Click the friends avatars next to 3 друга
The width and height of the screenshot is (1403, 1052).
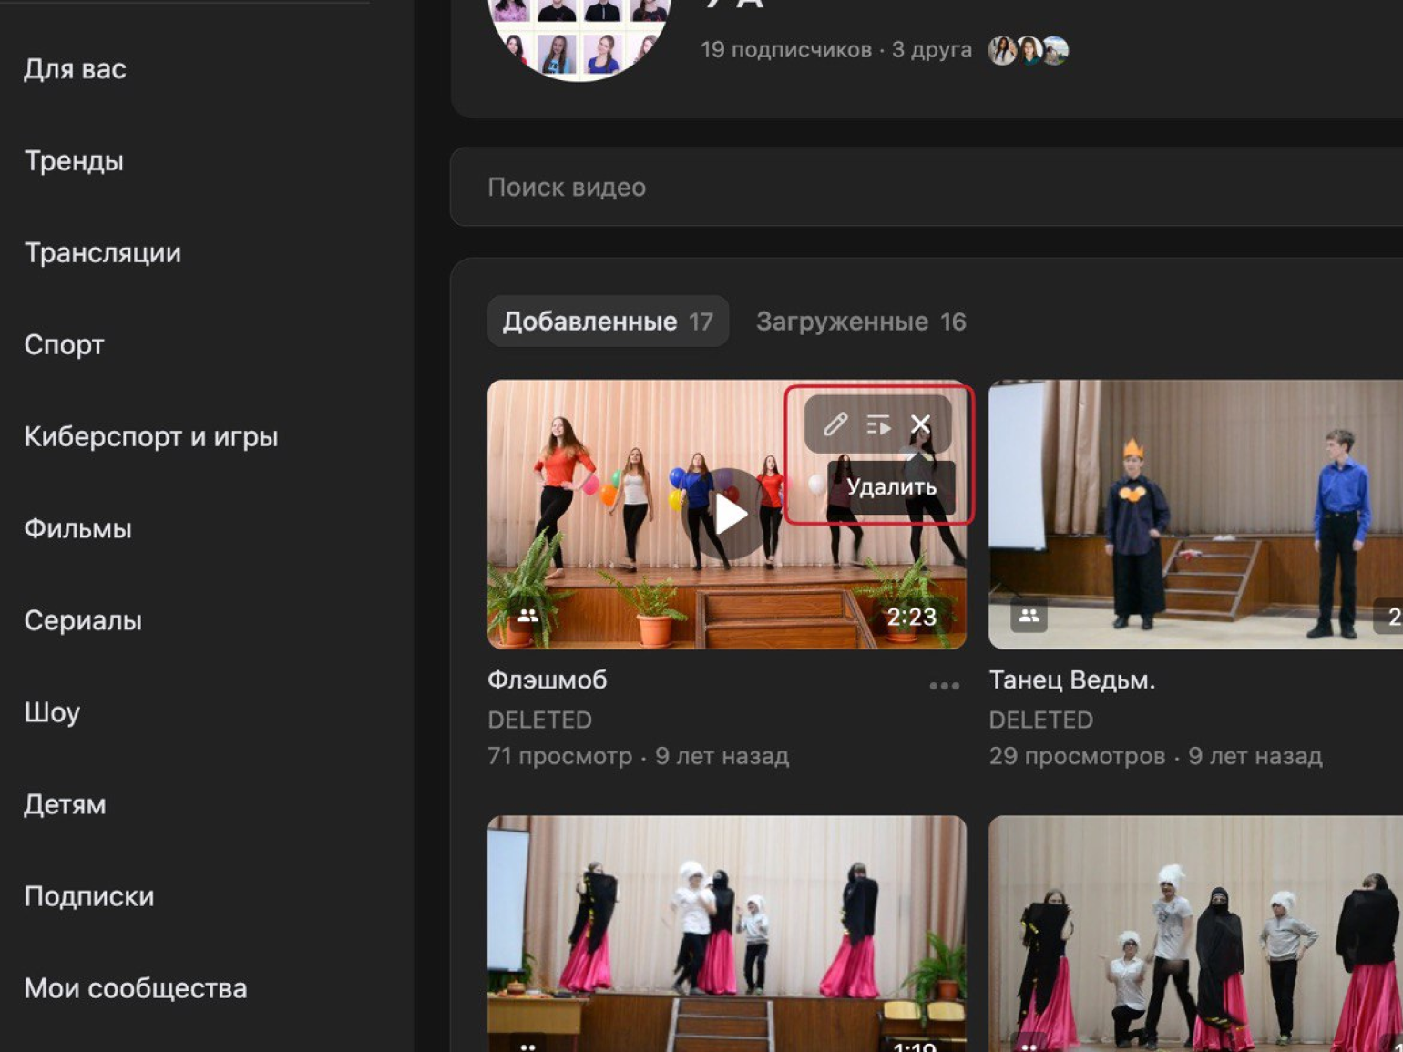[1029, 50]
